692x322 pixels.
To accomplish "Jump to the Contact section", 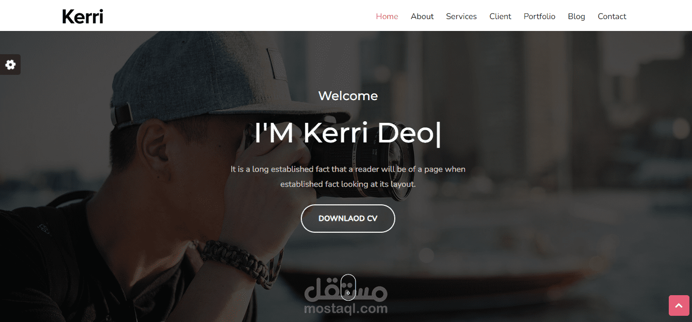I will (612, 17).
